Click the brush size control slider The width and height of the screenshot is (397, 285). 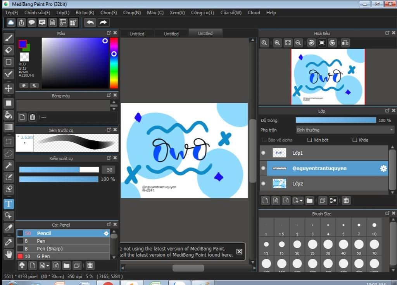tap(59, 170)
